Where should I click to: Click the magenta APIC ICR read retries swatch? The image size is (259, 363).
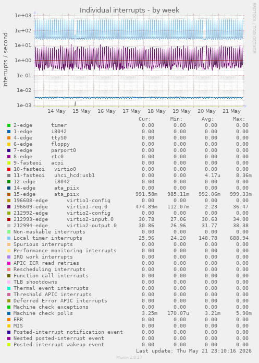click(9, 263)
